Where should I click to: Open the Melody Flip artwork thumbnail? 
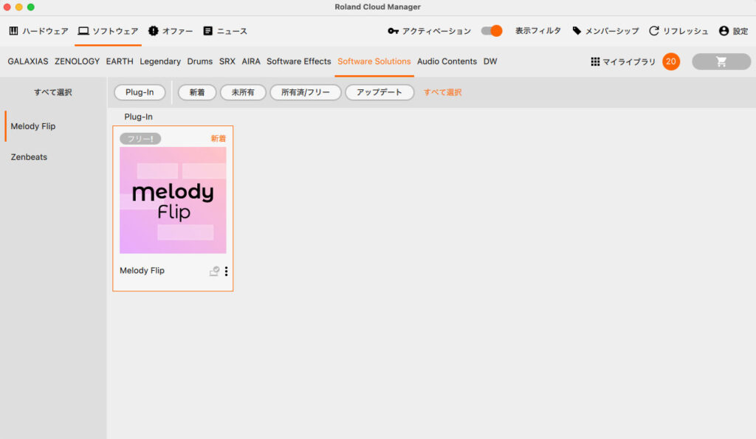173,201
